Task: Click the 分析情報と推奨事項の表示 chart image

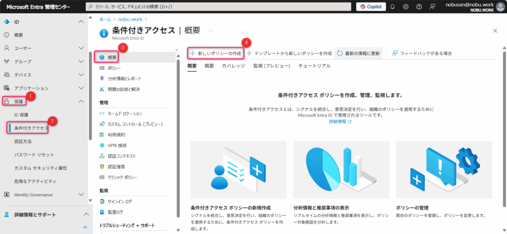Action: (341, 170)
